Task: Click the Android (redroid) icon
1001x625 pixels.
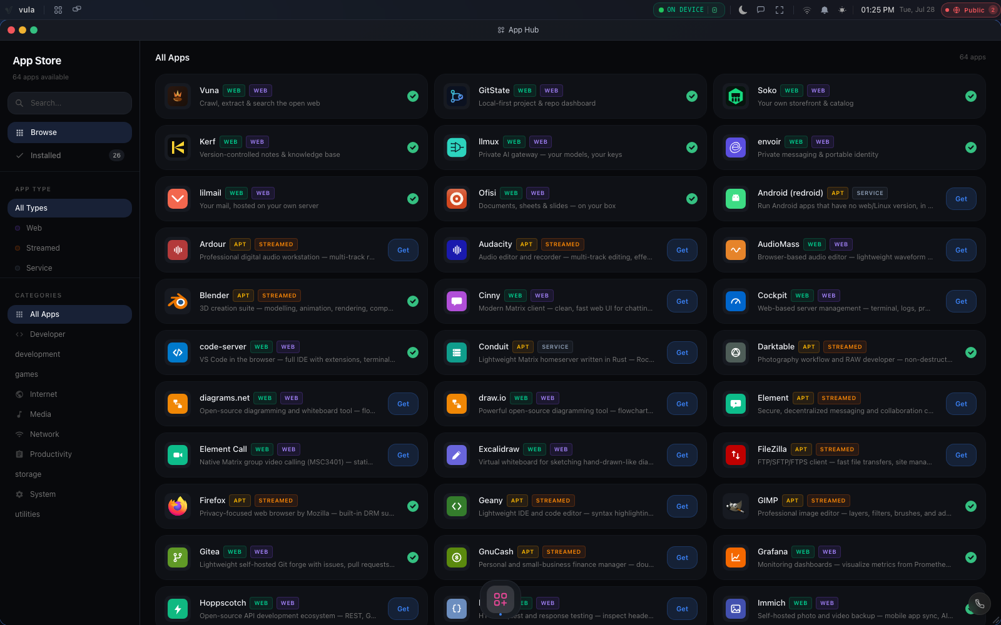Action: tap(736, 199)
